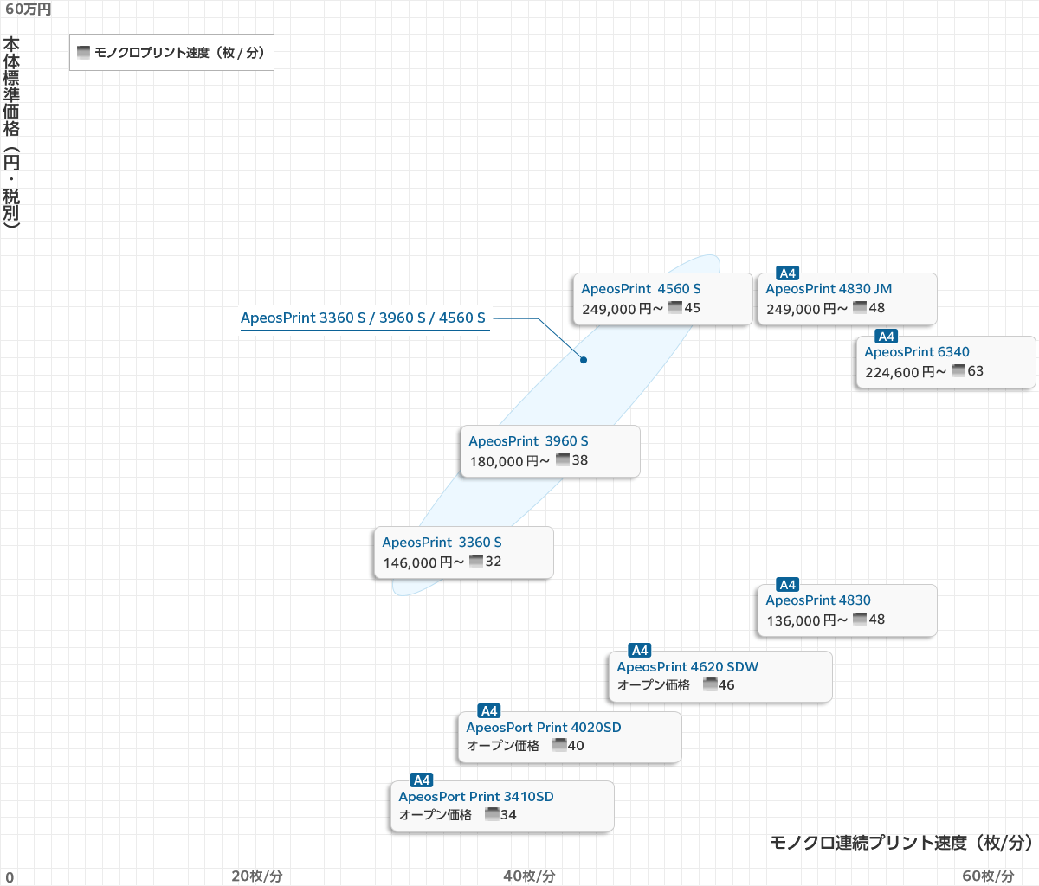Click the speed icon beside 34 on ApeosPort Print 3410SD
The width and height of the screenshot is (1039, 886).
point(493,814)
